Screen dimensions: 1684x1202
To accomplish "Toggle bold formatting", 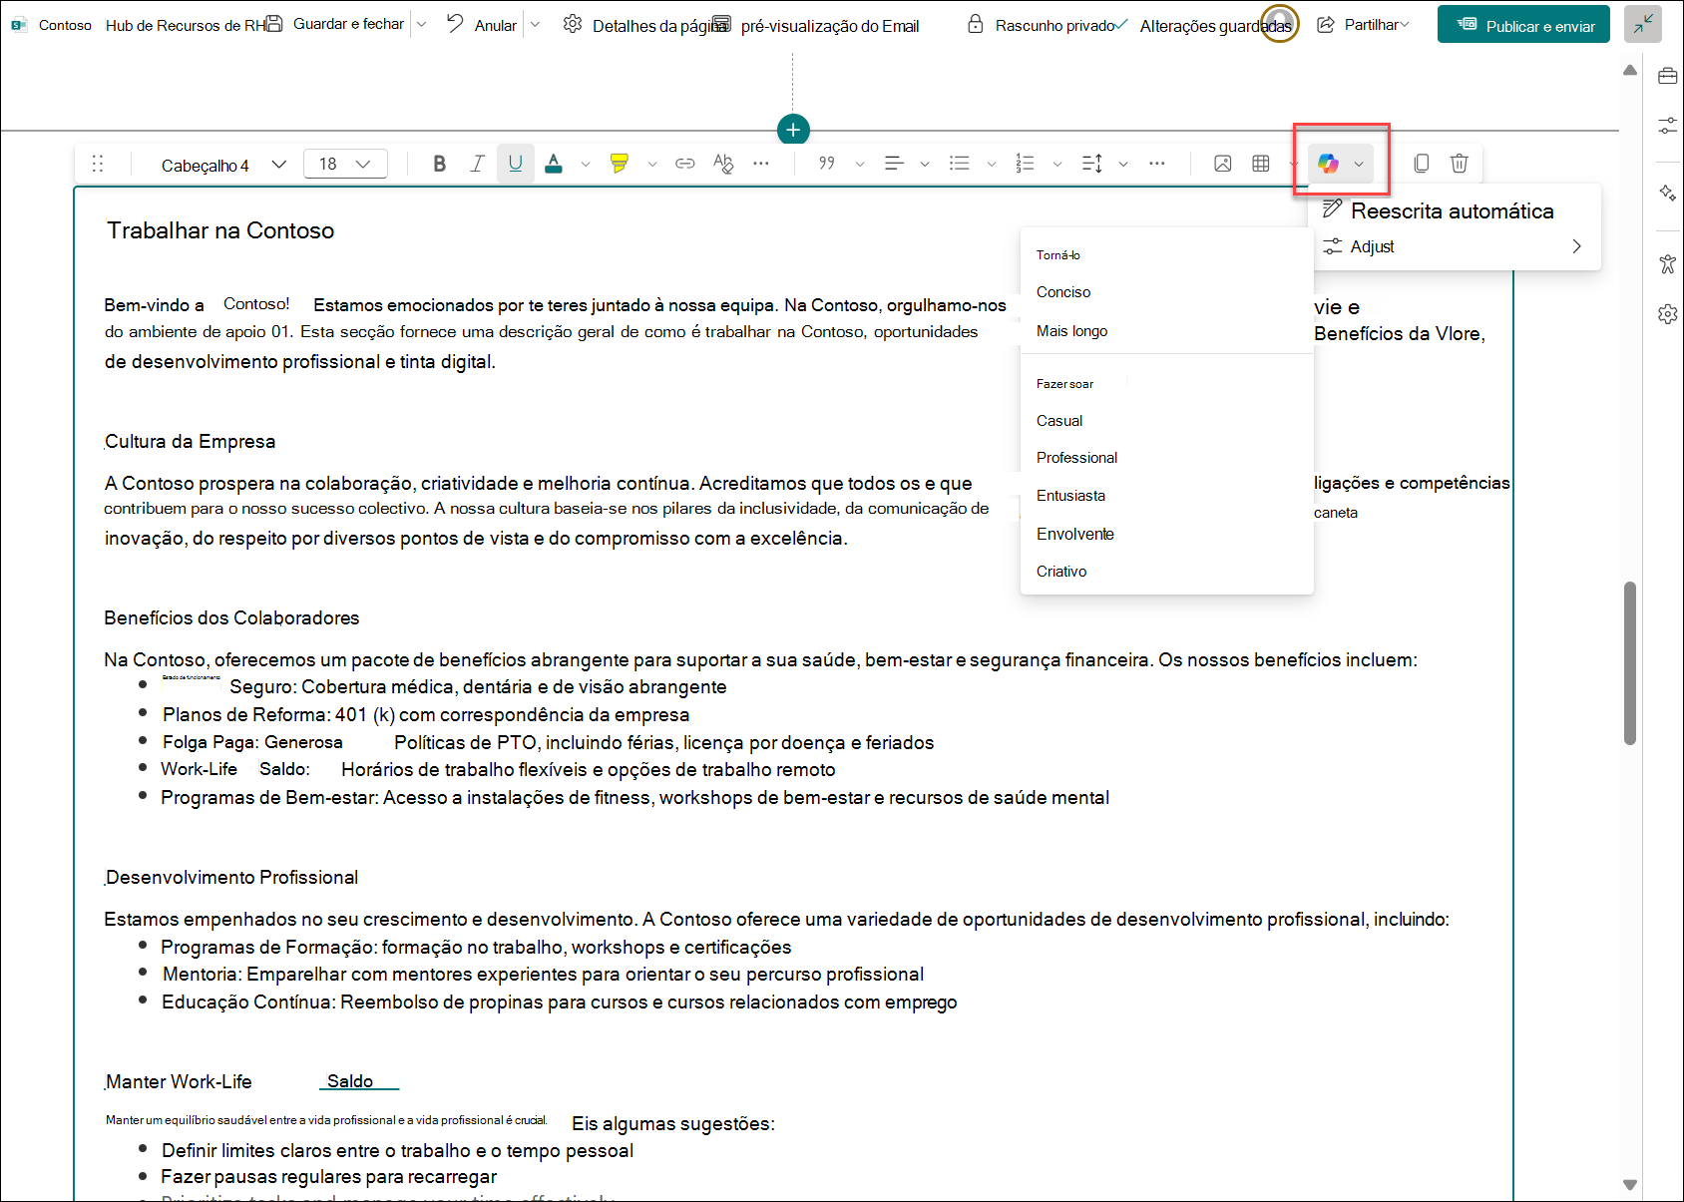I will pyautogui.click(x=439, y=164).
